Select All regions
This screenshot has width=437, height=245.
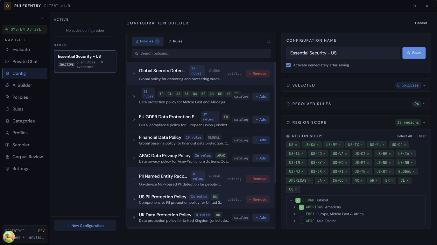404,136
